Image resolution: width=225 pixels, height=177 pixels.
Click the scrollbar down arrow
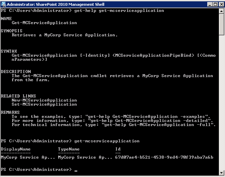coord(222,174)
